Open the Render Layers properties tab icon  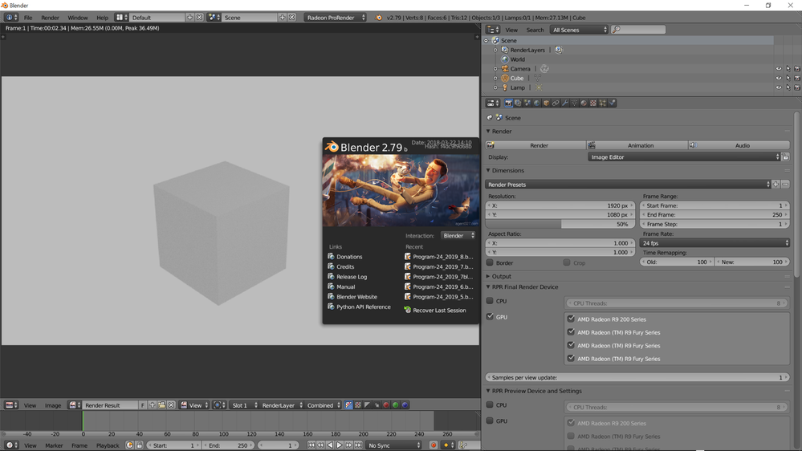[x=518, y=103]
